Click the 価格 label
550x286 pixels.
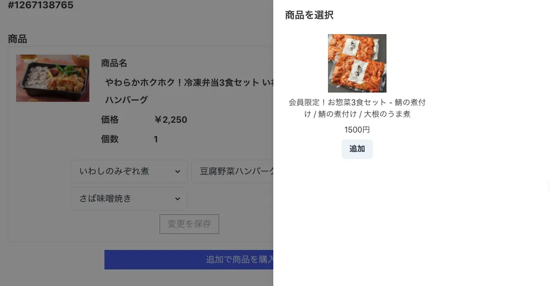(x=110, y=120)
